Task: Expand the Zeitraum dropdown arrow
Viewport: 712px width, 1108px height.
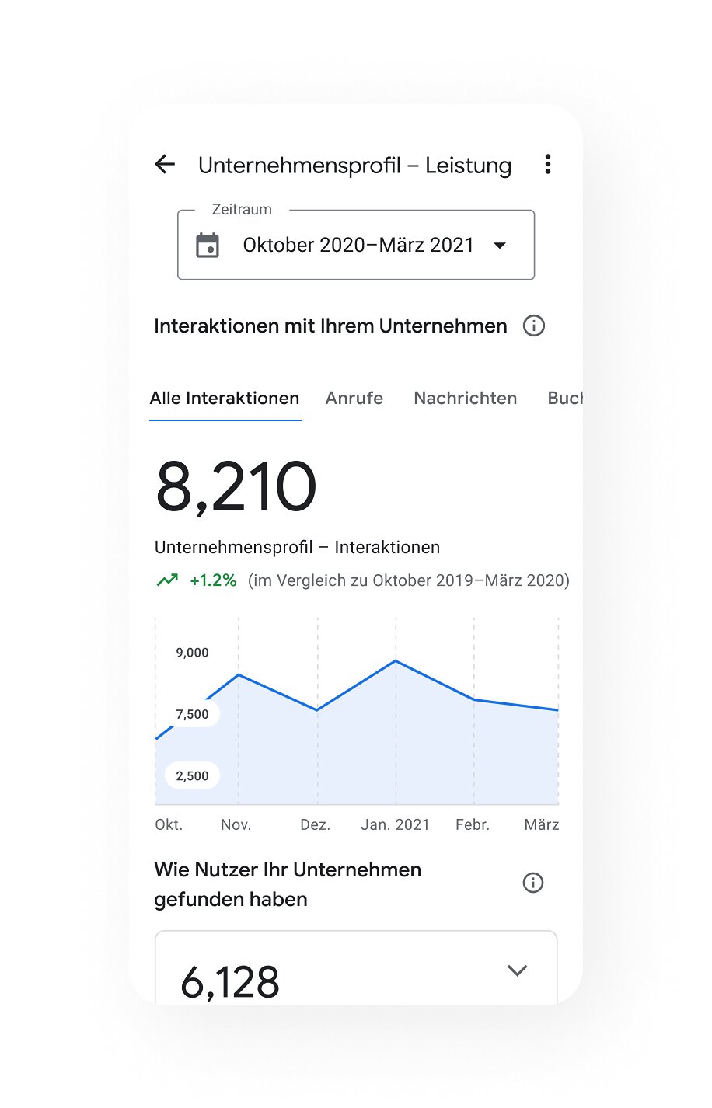Action: pos(500,246)
